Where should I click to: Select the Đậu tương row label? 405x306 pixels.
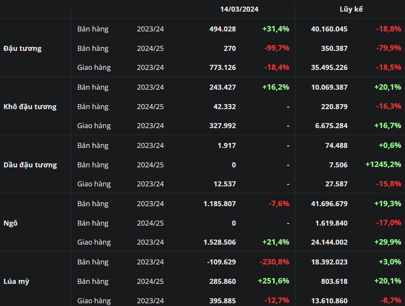22,49
